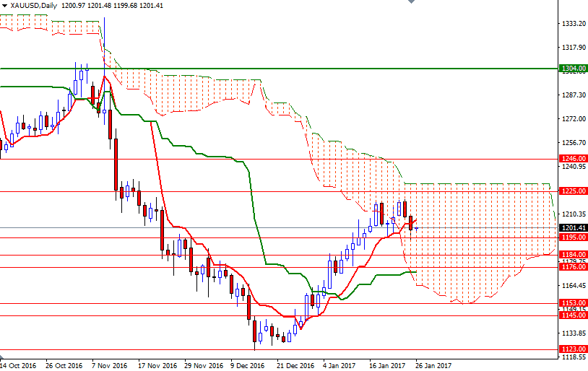Click the 1133.85 price scale value
Viewport: 588px width, 371px height.
tap(574, 333)
